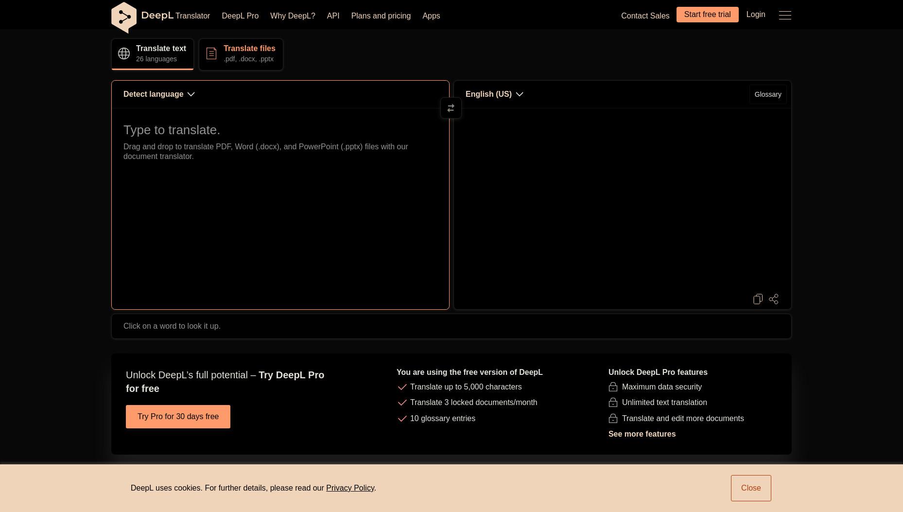Click checkmark beside 10 glossary entries

402,419
